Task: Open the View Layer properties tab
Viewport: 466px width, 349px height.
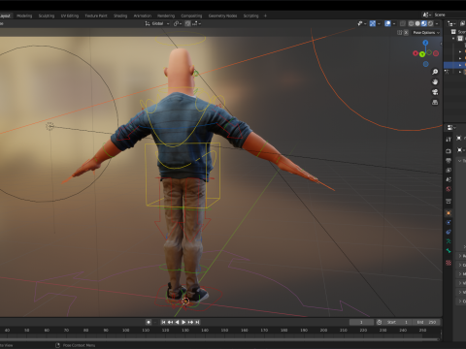Action: coord(449,170)
